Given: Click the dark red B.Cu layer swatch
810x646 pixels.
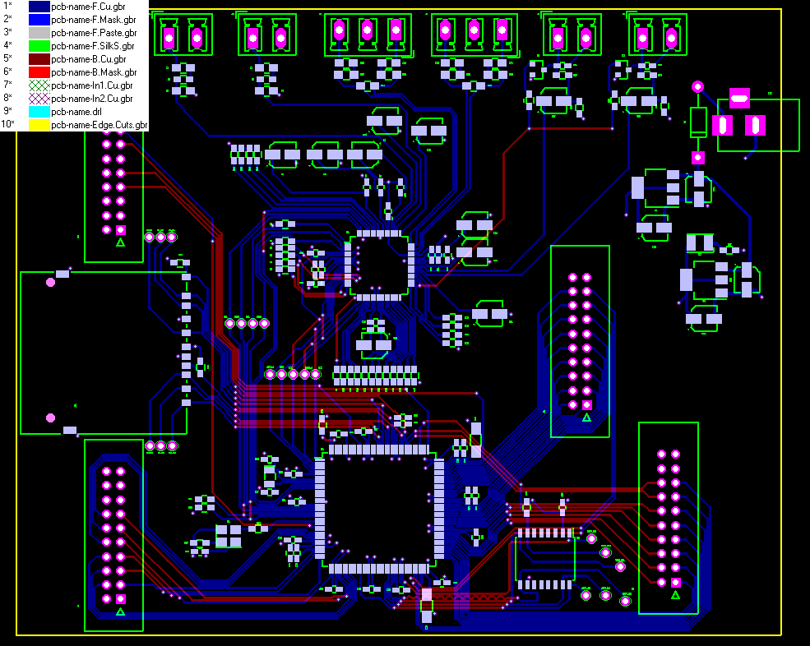Looking at the screenshot, I should tap(39, 59).
